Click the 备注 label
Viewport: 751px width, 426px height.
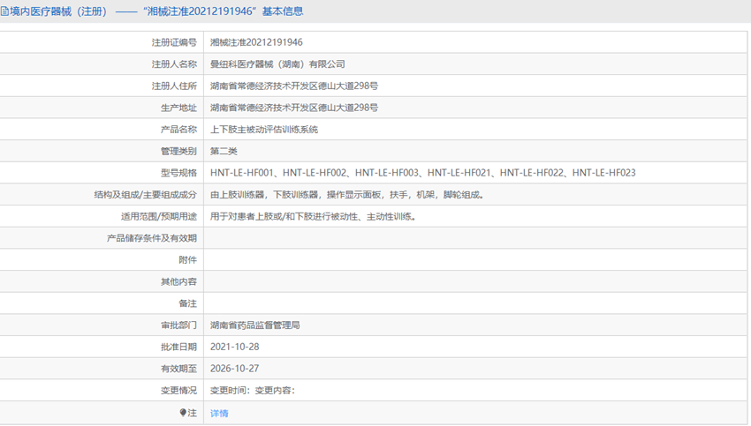point(187,303)
